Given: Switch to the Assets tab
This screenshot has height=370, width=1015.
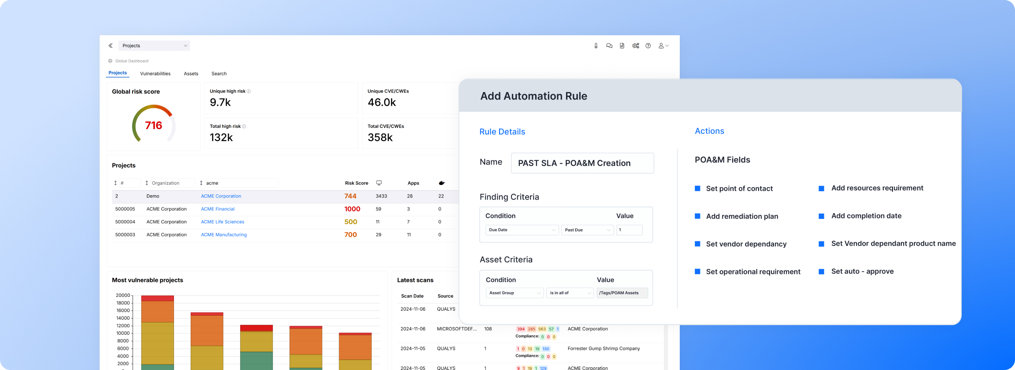Looking at the screenshot, I should [x=191, y=74].
